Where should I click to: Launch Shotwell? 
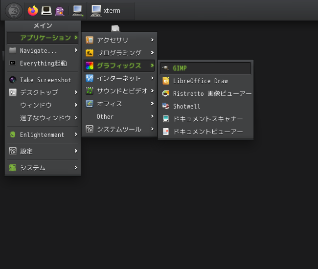click(x=205, y=106)
